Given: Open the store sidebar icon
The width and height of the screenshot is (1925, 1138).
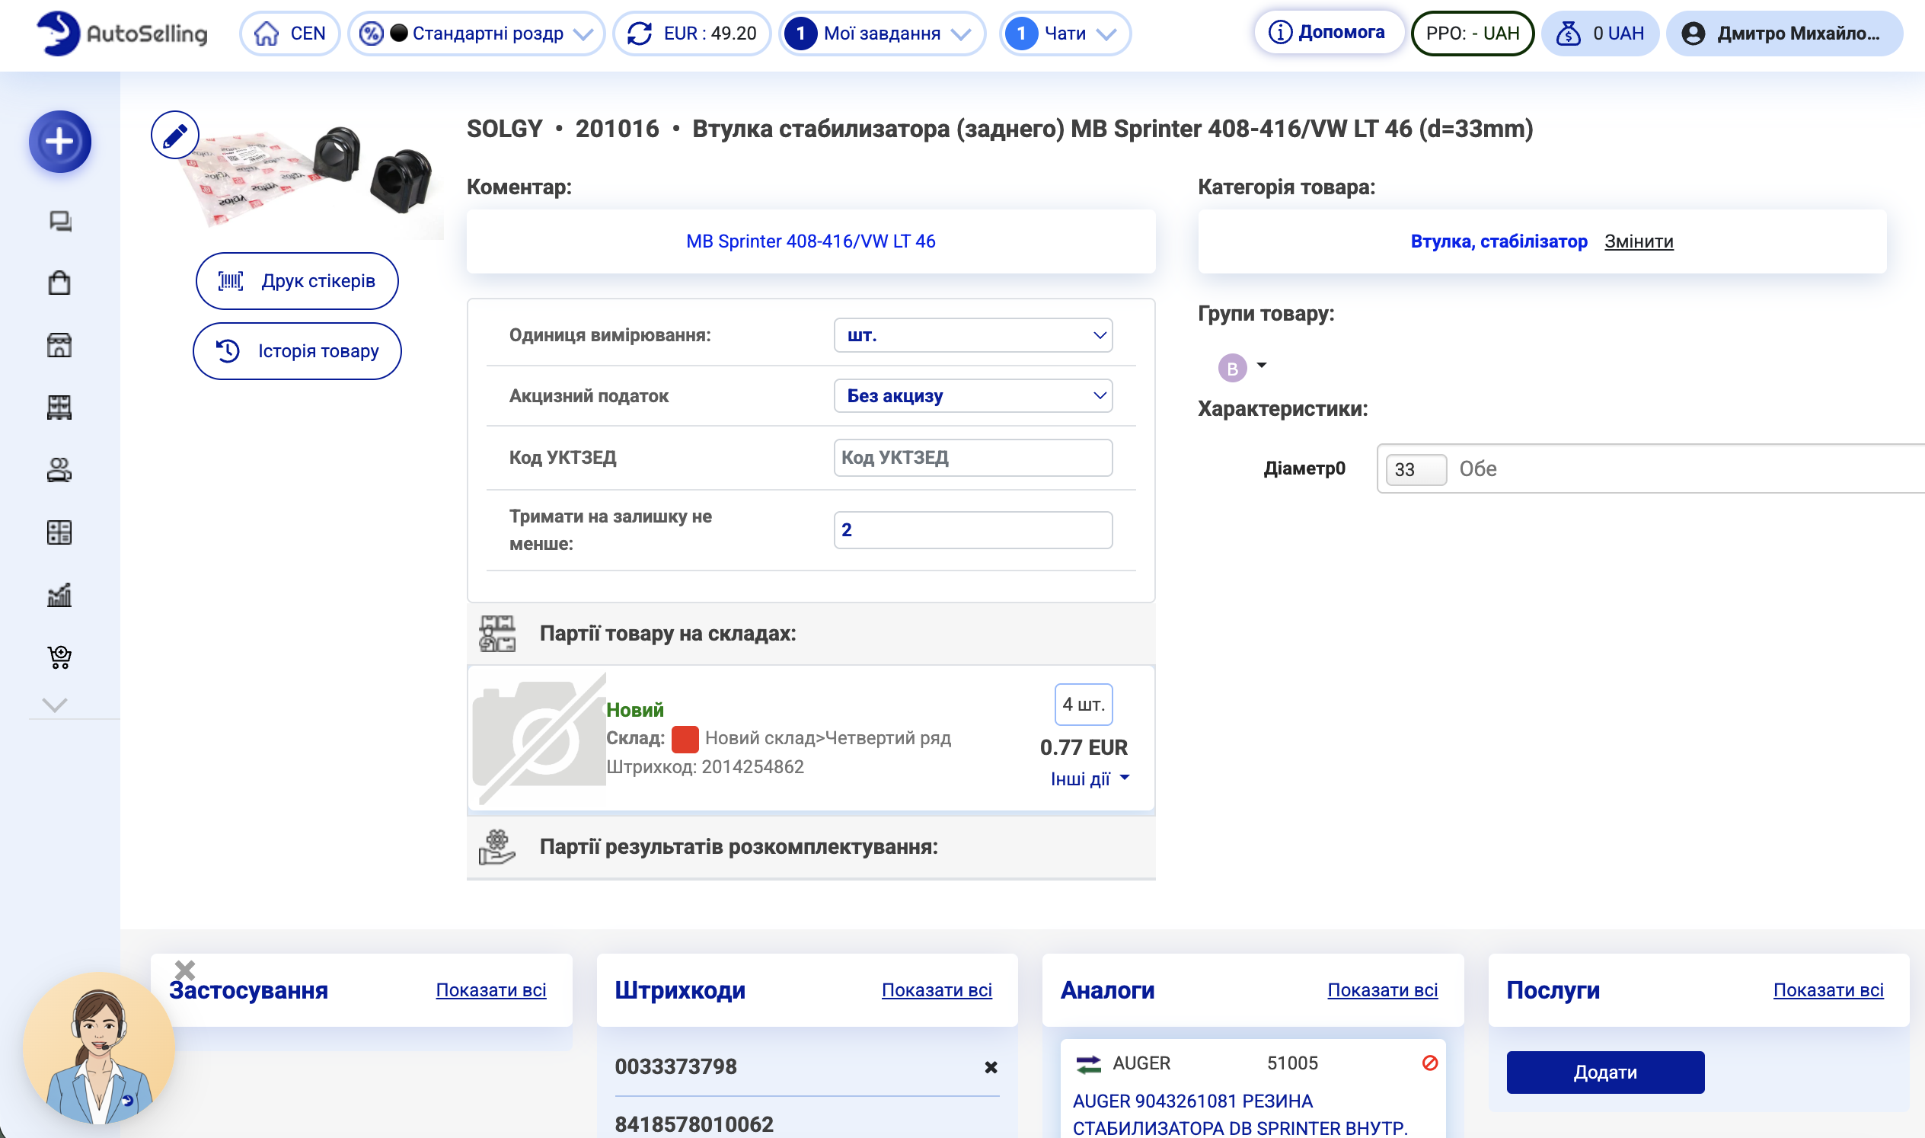Looking at the screenshot, I should tap(59, 345).
